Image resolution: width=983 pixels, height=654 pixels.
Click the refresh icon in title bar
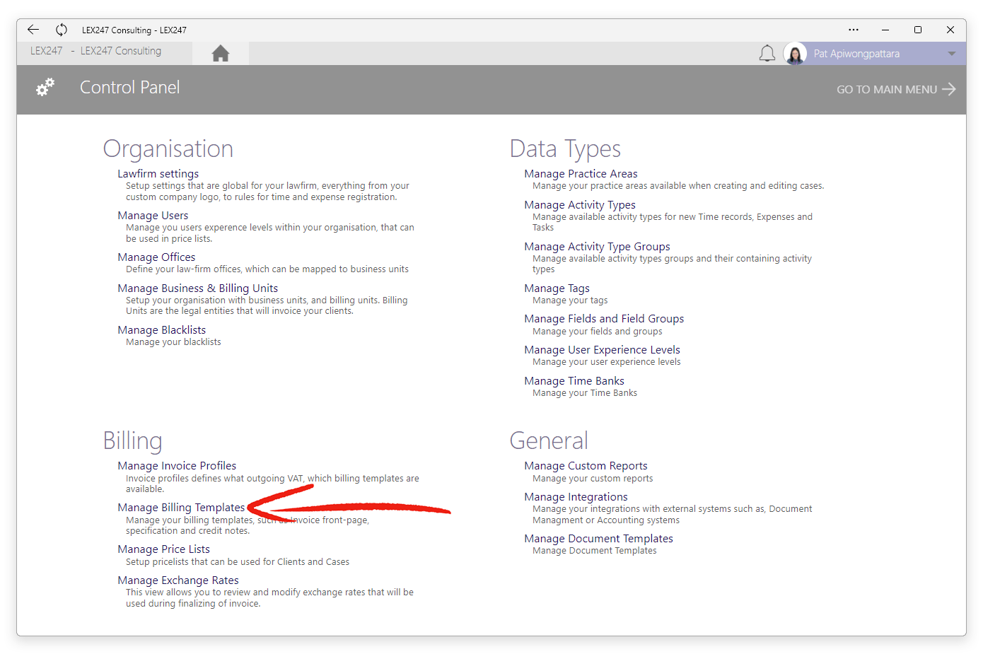tap(62, 30)
